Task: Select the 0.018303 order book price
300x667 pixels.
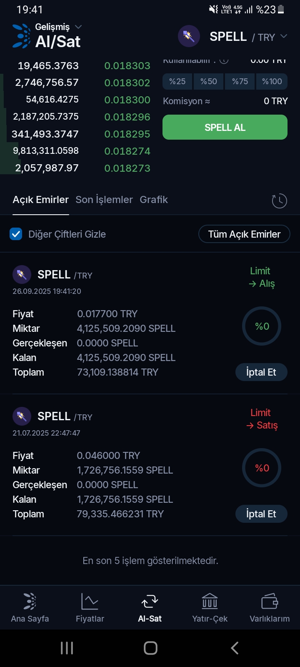Action: 127,66
